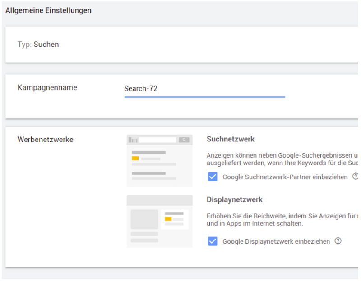
Task: Open help tooltip for Google Displaynetzwerk einbeziehen
Action: point(337,241)
